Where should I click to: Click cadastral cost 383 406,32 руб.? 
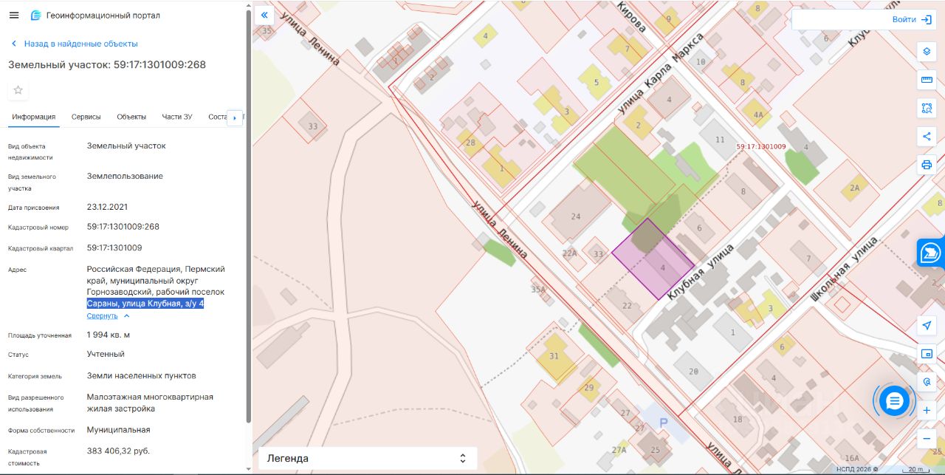click(118, 451)
